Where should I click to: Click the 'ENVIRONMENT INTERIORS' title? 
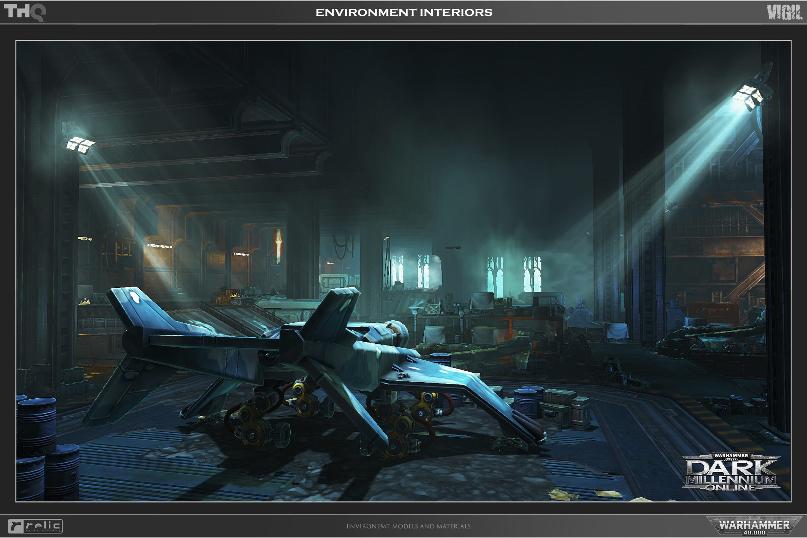[x=404, y=13]
